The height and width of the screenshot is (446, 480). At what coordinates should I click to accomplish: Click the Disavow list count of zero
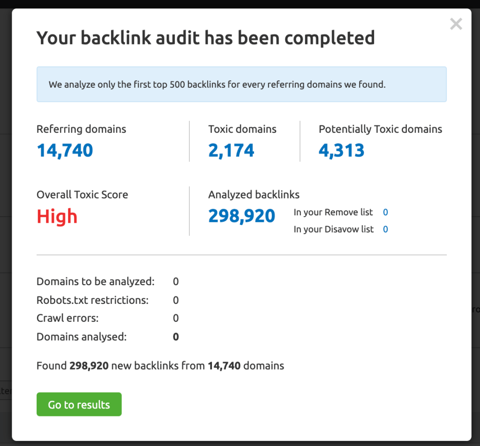pyautogui.click(x=385, y=229)
